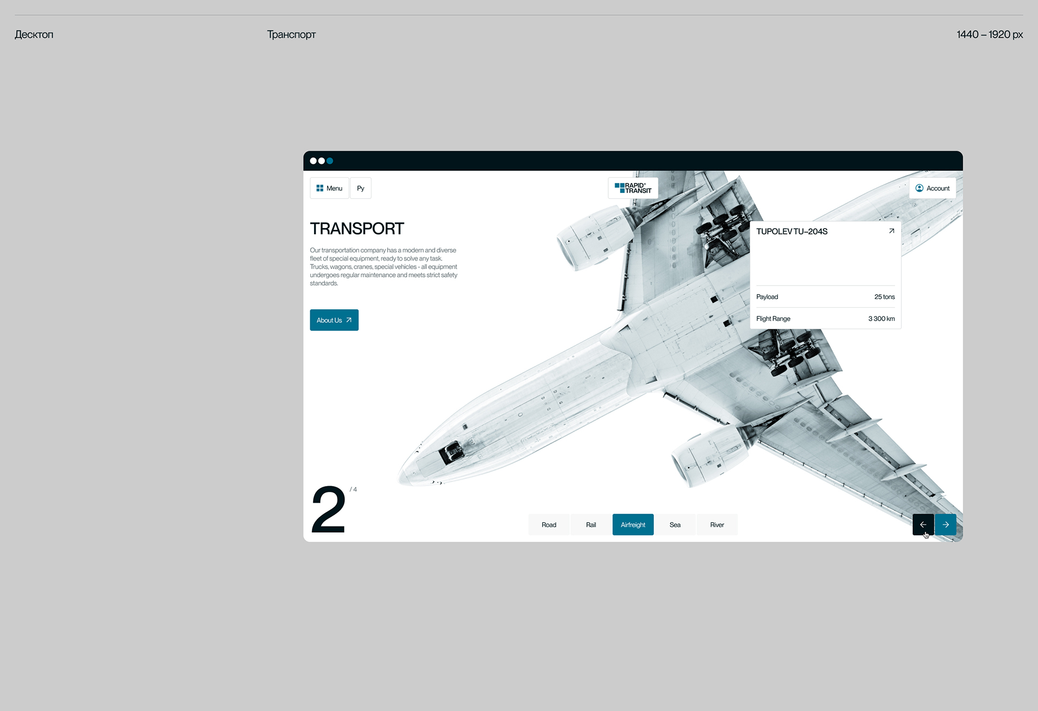Select the Rail transport tab
Image resolution: width=1038 pixels, height=711 pixels.
pos(591,524)
